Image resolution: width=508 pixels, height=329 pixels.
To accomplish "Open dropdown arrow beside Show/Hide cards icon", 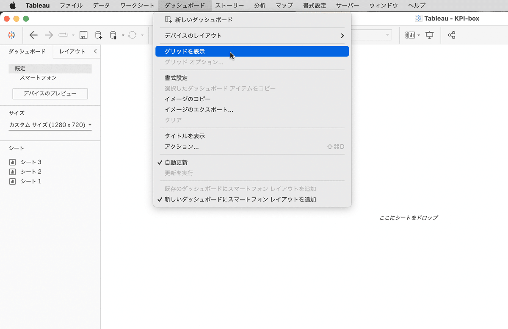I will (x=419, y=35).
